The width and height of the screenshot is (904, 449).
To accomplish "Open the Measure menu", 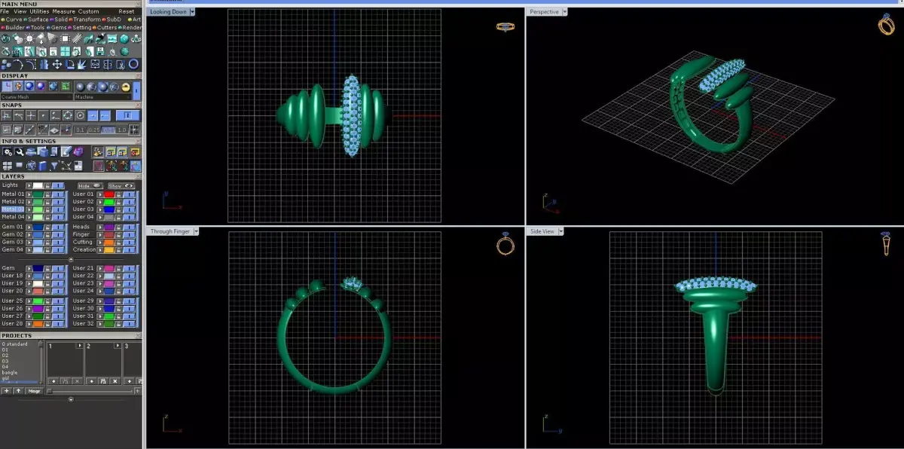I will click(x=63, y=11).
